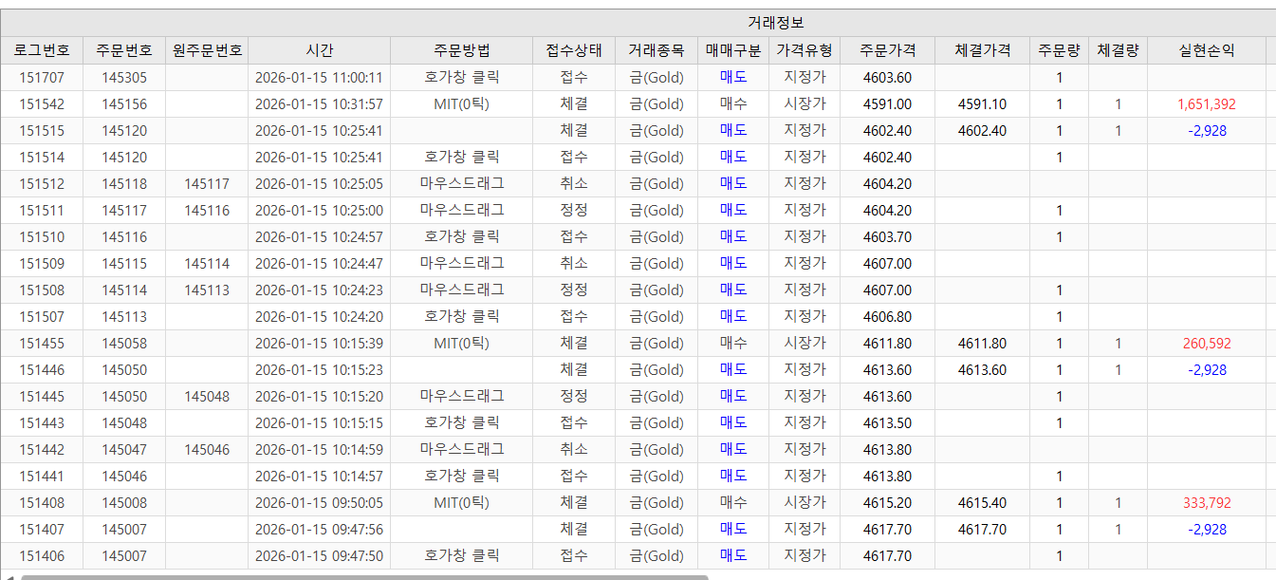This screenshot has height=580, width=1276.
Task: Click the 가격유형 column header
Action: (x=804, y=50)
